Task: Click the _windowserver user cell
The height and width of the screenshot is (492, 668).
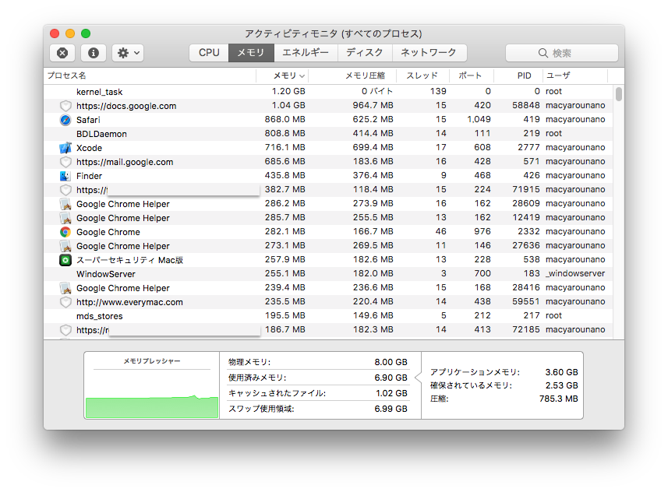Action: tap(575, 273)
